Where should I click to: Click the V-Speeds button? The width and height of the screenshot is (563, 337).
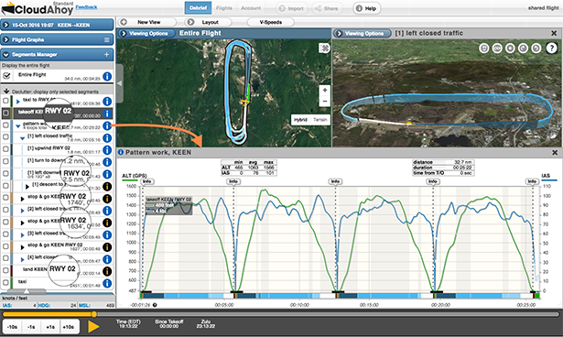click(271, 22)
